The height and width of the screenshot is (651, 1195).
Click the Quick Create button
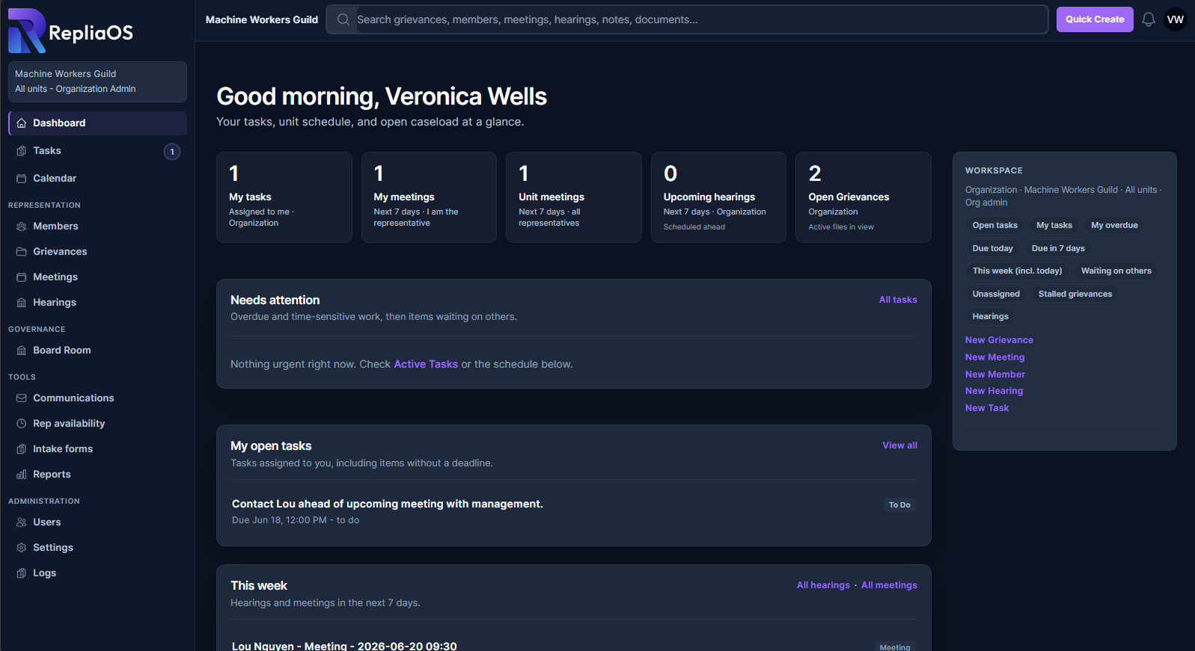point(1095,19)
